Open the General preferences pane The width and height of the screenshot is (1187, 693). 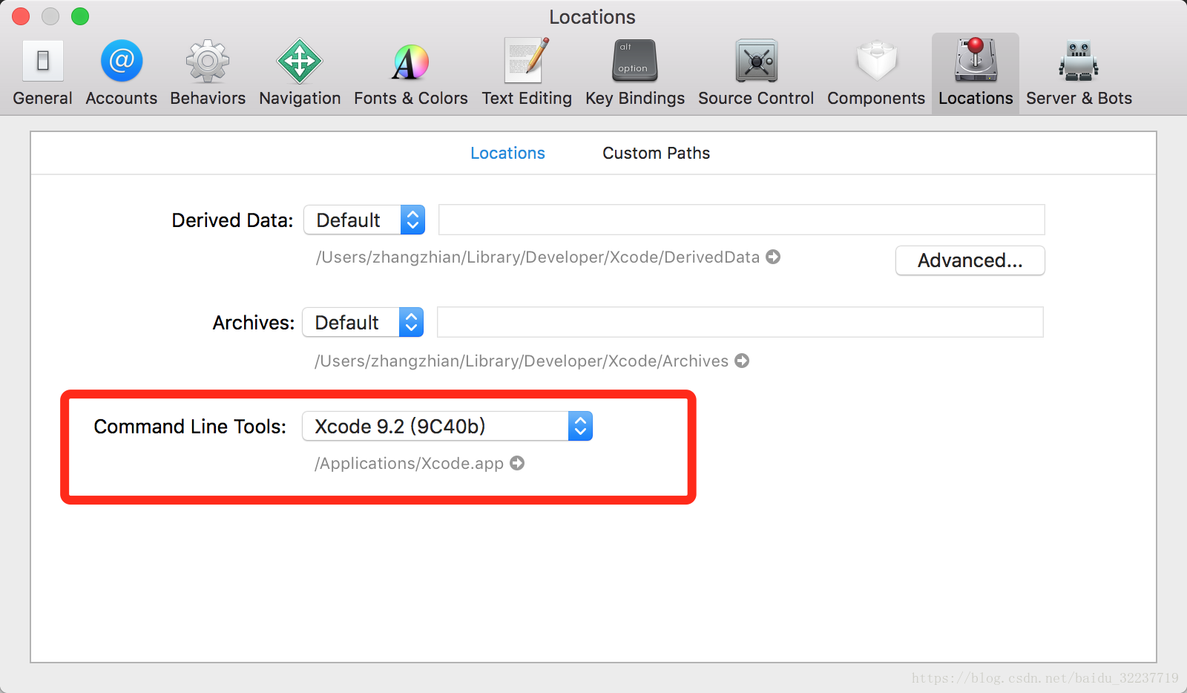pyautogui.click(x=42, y=73)
